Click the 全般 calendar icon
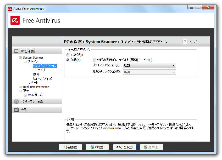This screenshot has width=222, height=160. pyautogui.click(x=16, y=110)
